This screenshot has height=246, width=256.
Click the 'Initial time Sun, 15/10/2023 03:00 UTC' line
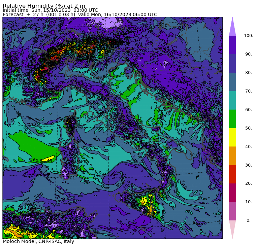pyautogui.click(x=50, y=10)
